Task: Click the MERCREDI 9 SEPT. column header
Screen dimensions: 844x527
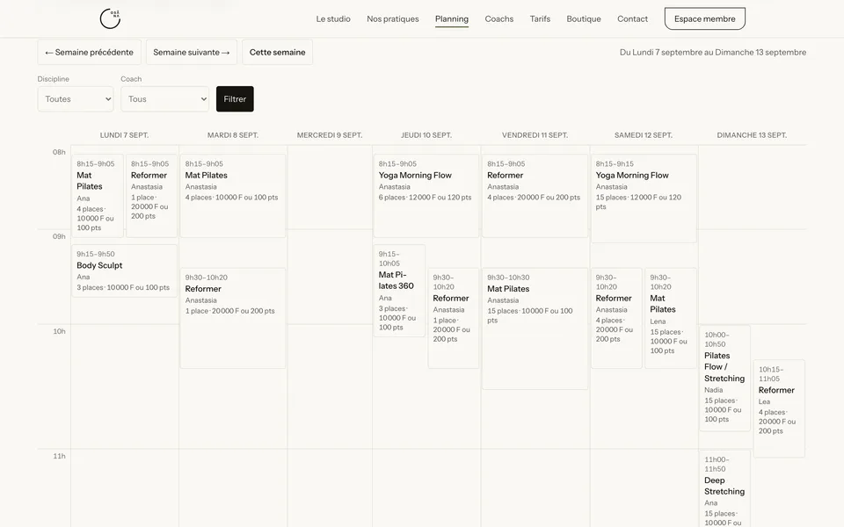Action: coord(330,135)
